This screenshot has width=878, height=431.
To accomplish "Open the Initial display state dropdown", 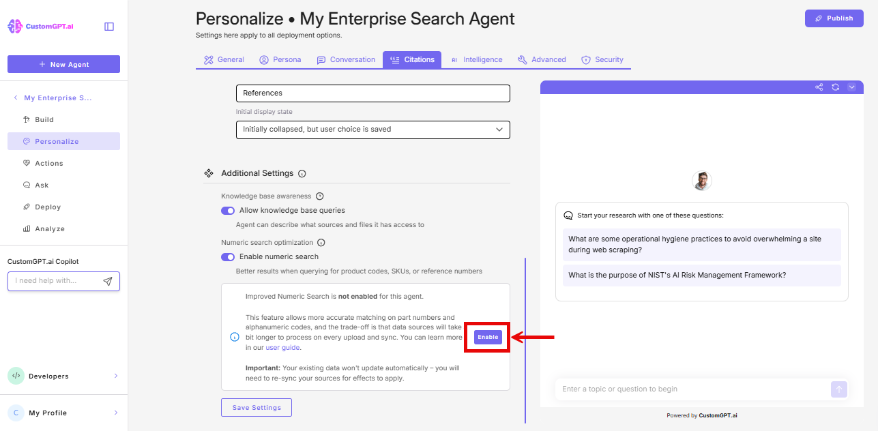I will tap(372, 130).
